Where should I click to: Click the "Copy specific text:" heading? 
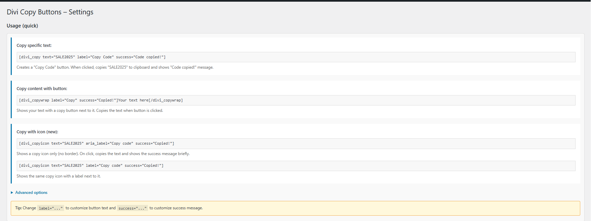[34, 46]
